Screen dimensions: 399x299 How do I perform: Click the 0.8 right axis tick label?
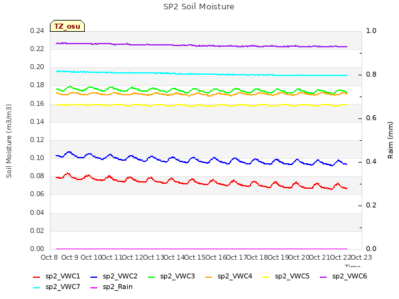(371, 75)
